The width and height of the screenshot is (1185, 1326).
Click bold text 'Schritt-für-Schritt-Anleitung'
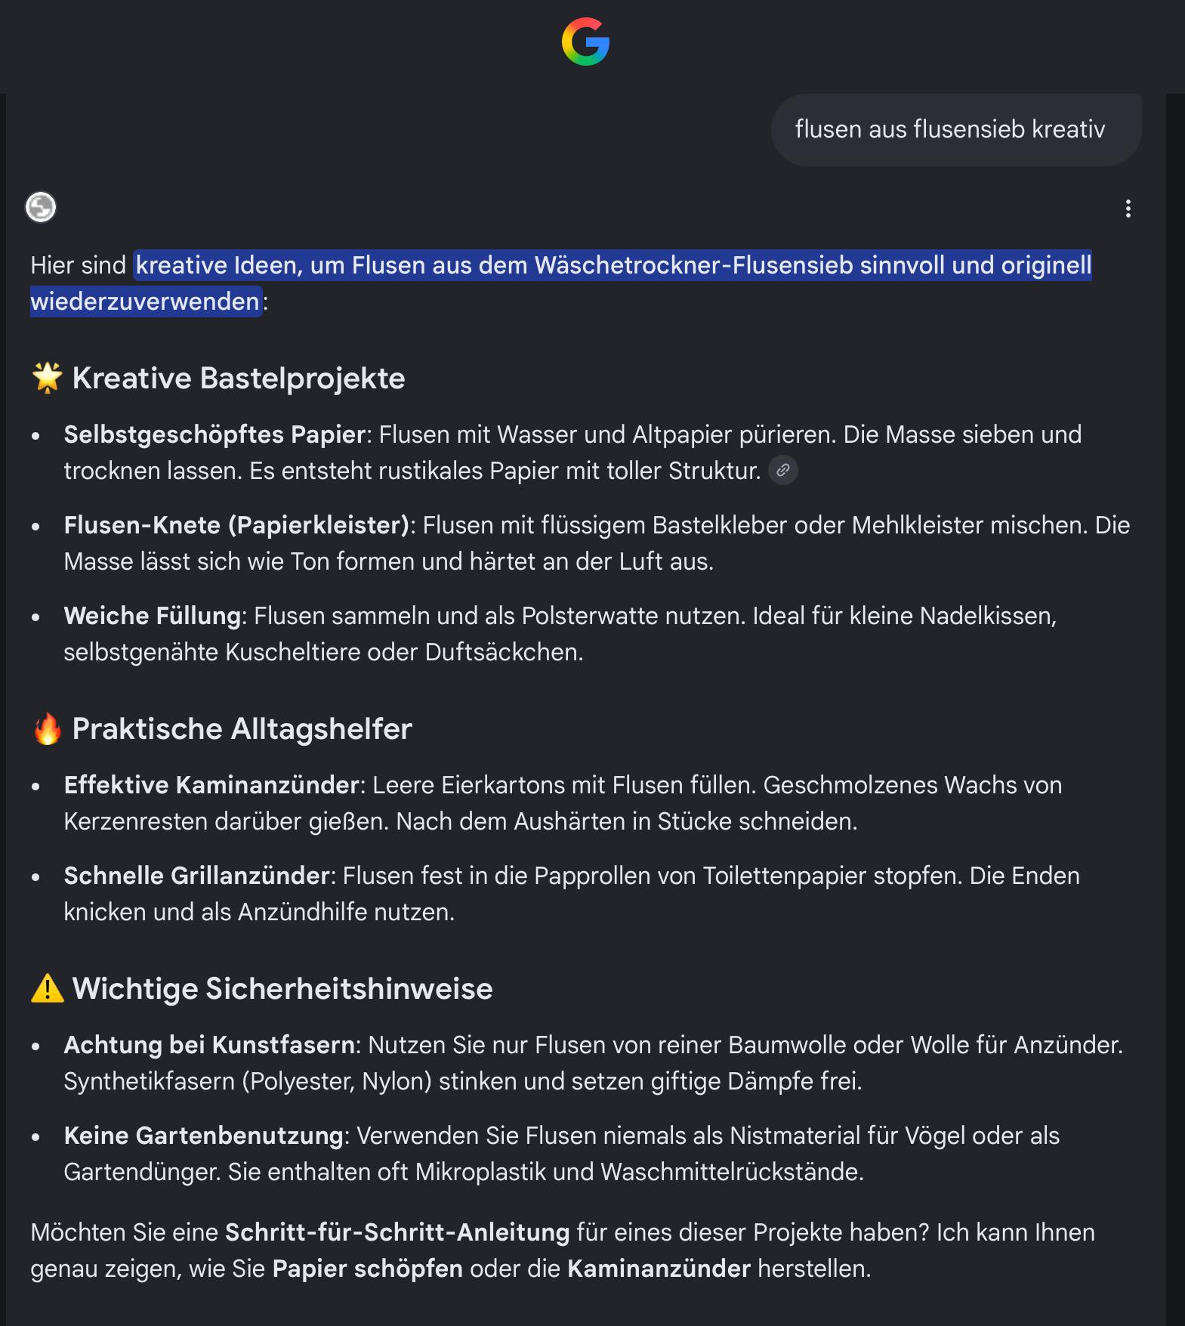point(397,1232)
